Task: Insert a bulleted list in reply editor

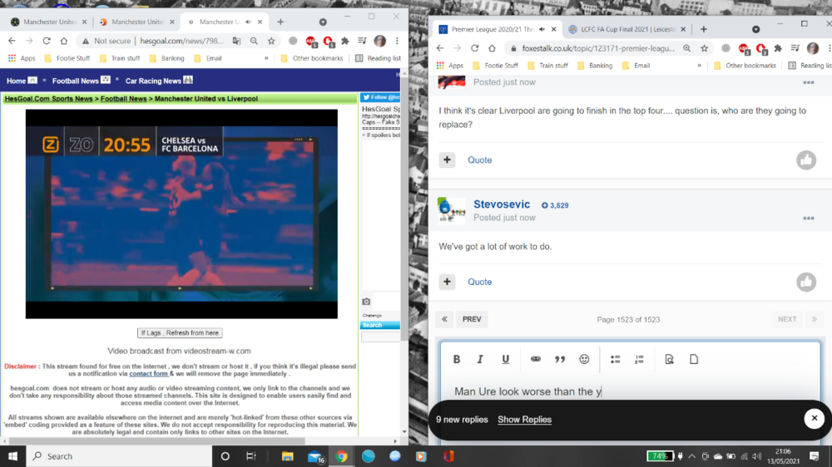Action: pyautogui.click(x=615, y=360)
